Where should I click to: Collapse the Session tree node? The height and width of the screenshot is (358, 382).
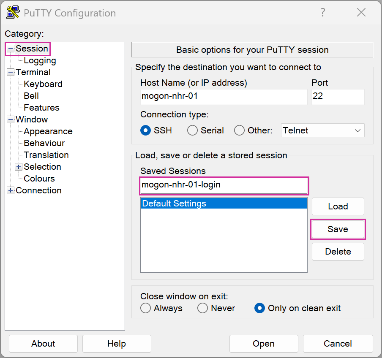[11, 49]
